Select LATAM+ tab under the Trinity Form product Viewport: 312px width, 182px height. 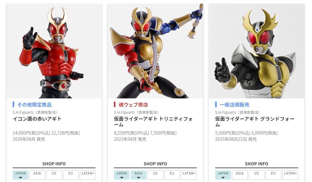click(189, 175)
